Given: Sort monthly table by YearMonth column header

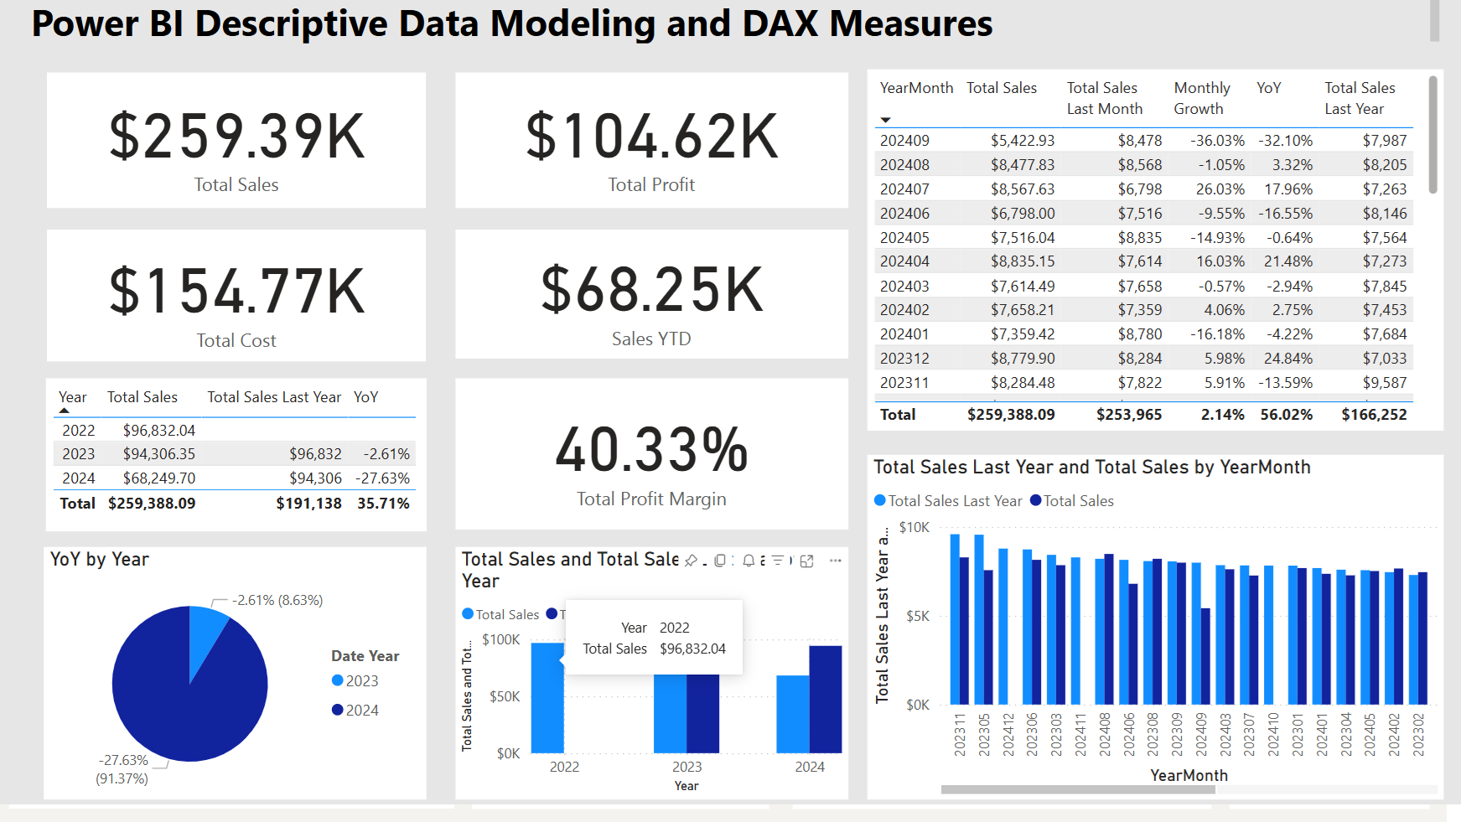Looking at the screenshot, I should tap(916, 88).
